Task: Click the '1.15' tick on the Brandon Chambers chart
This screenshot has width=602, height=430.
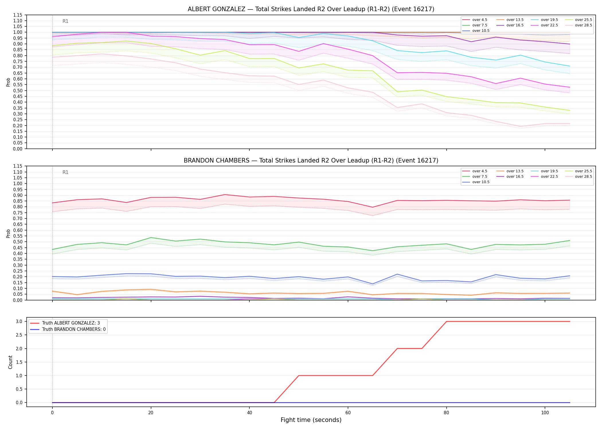Action: tap(18, 166)
